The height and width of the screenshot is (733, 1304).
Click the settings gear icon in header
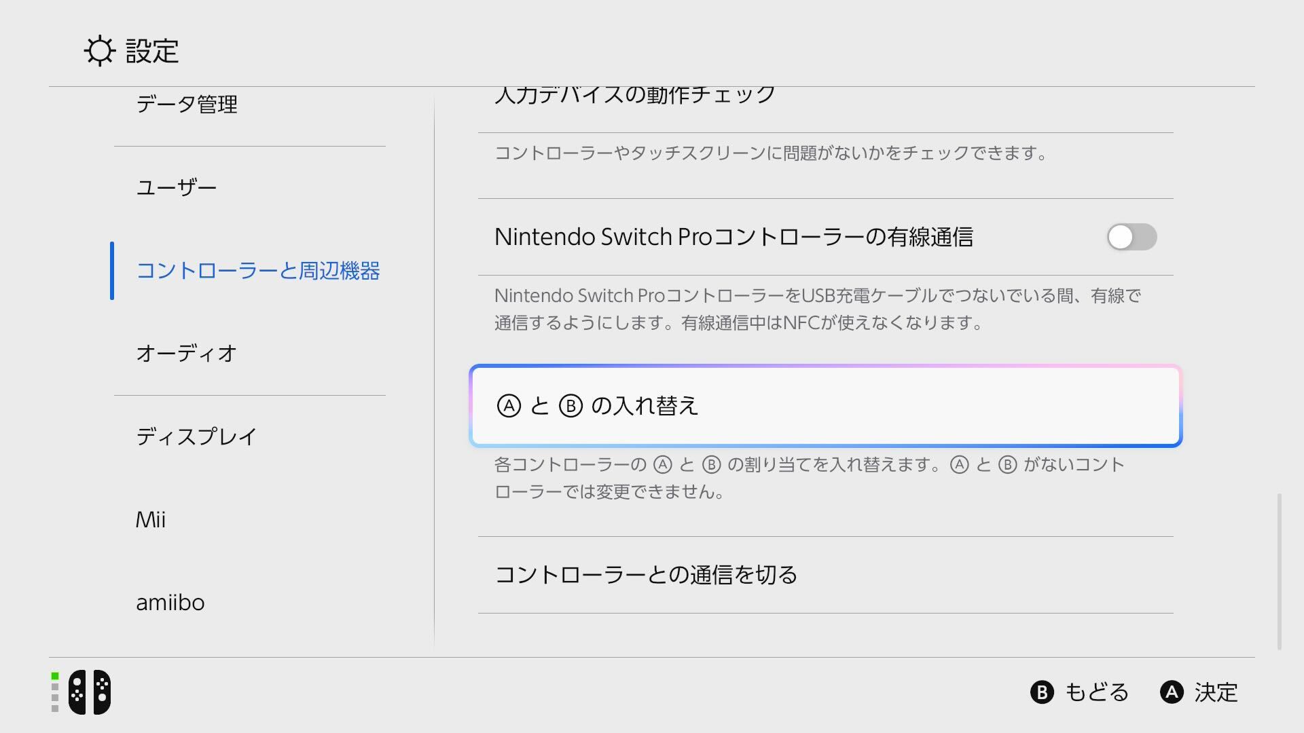pyautogui.click(x=100, y=51)
